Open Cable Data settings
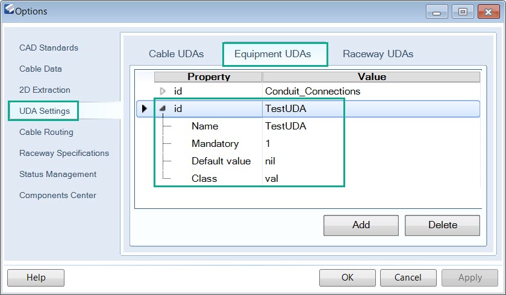The width and height of the screenshot is (506, 295). click(x=40, y=69)
